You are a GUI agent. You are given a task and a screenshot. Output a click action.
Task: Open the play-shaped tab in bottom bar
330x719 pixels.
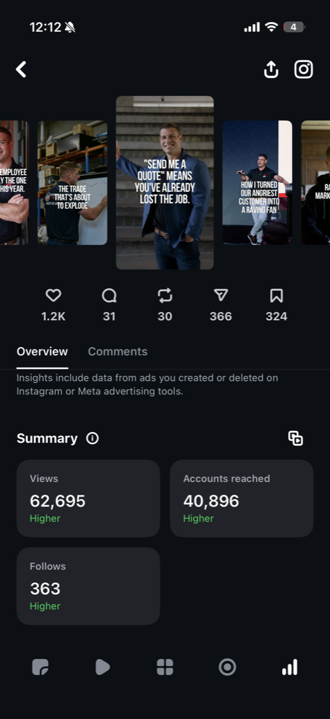point(102,667)
